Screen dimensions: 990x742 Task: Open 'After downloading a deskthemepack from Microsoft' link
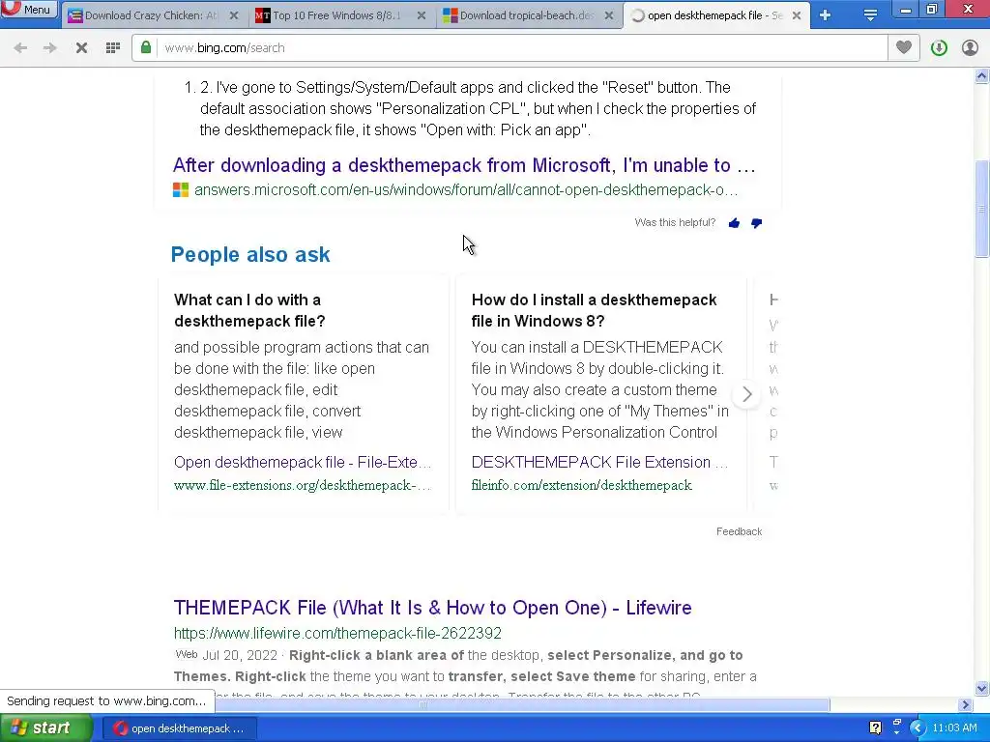(x=464, y=165)
